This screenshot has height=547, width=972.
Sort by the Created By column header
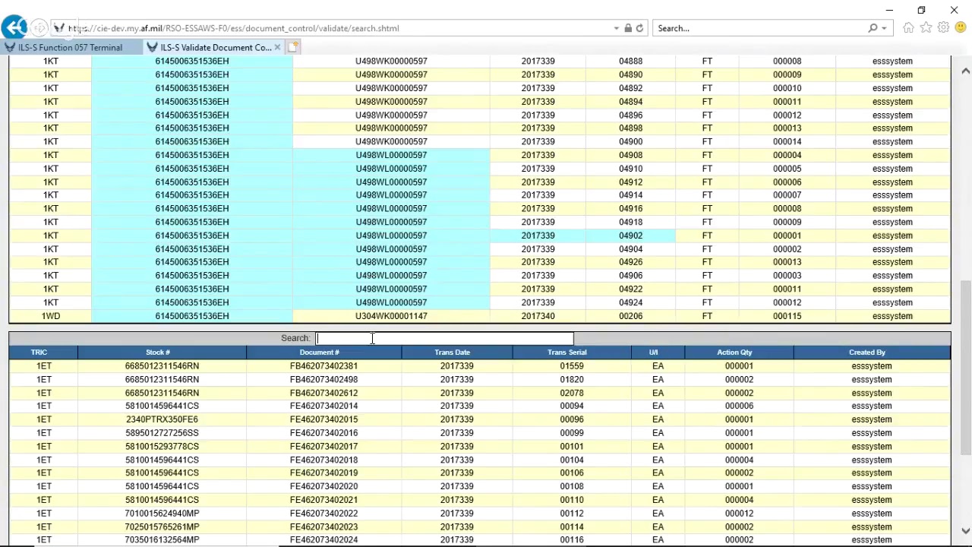pos(867,353)
